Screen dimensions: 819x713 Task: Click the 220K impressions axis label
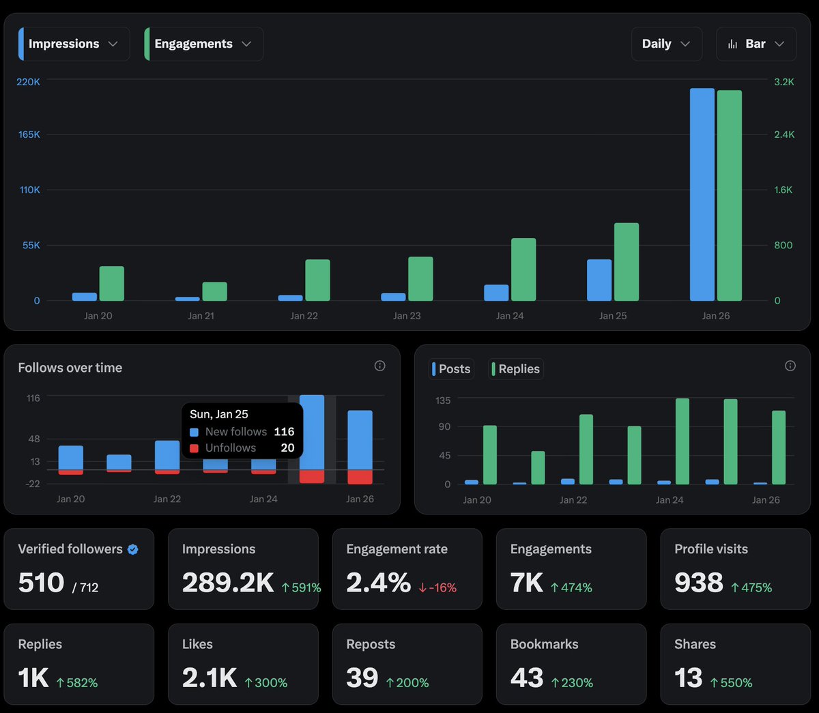click(x=28, y=82)
